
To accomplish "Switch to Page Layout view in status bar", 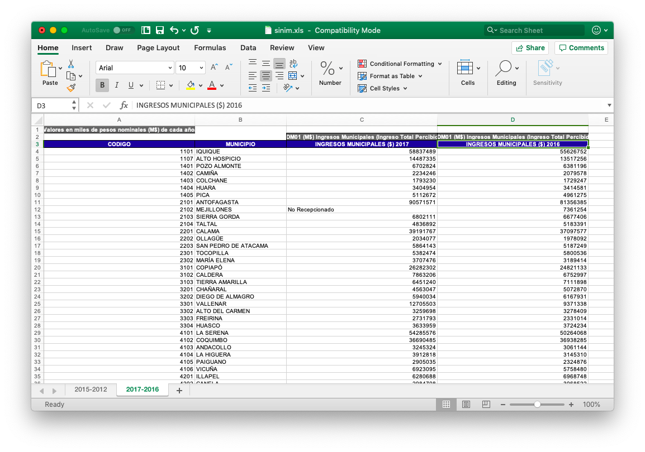I will 466,404.
